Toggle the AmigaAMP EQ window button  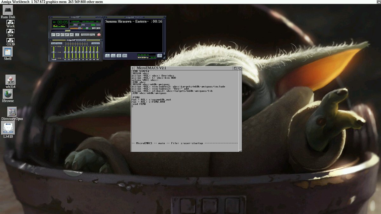94,28
